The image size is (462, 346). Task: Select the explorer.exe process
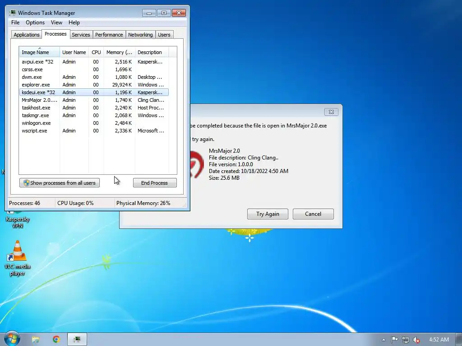(94, 85)
